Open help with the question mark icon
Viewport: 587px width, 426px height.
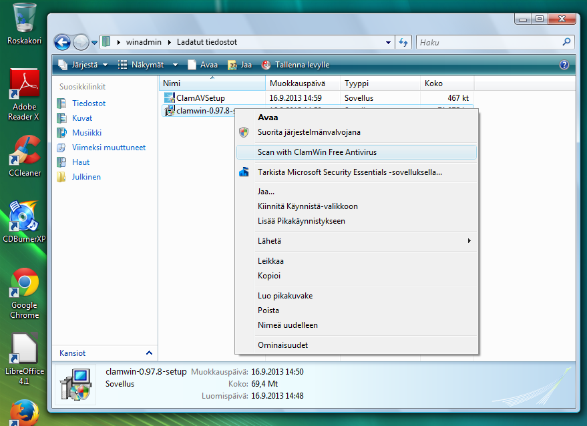[x=564, y=65]
